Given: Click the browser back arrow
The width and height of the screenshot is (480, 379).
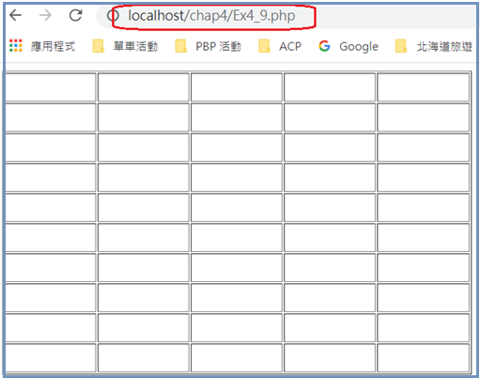Looking at the screenshot, I should pyautogui.click(x=16, y=15).
